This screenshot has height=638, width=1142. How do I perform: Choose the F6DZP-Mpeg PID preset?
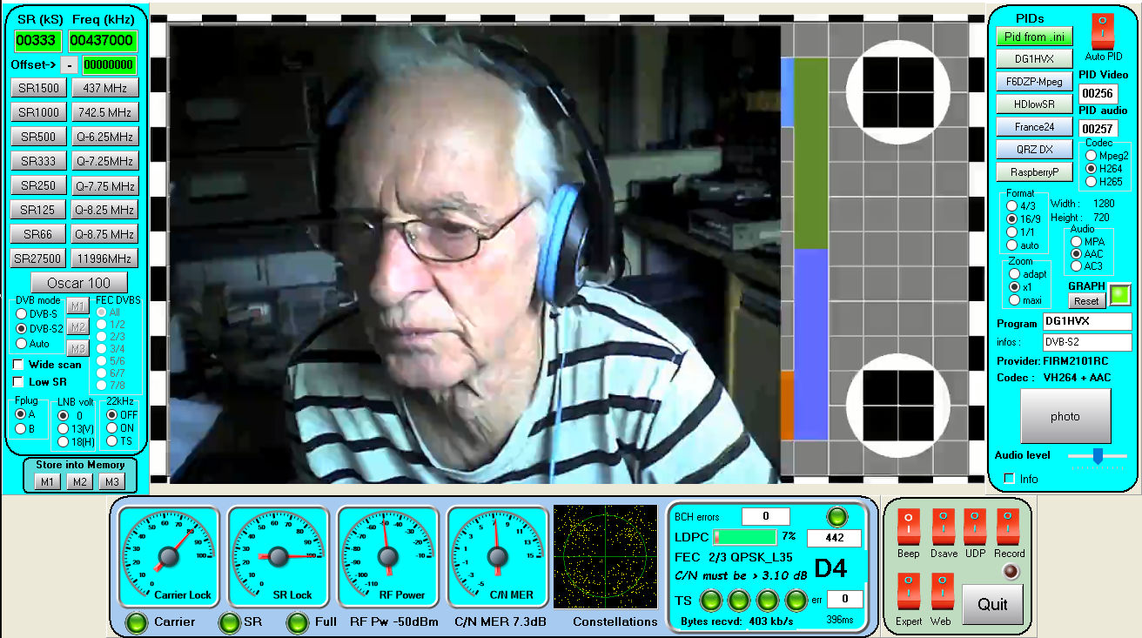pyautogui.click(x=1035, y=82)
